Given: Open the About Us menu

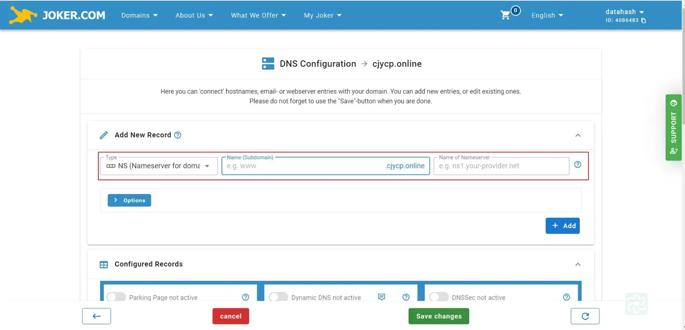Looking at the screenshot, I should (194, 15).
